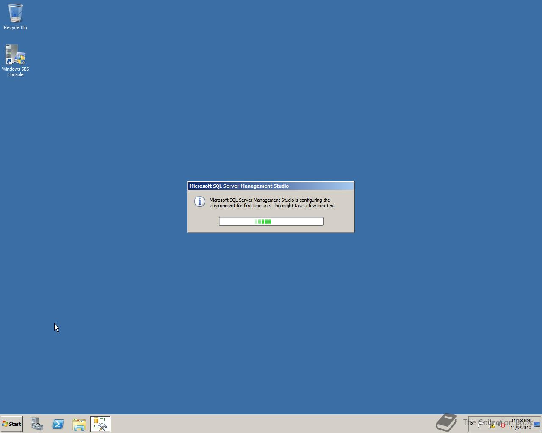Open Windows PowerShell from the taskbar

click(x=58, y=424)
